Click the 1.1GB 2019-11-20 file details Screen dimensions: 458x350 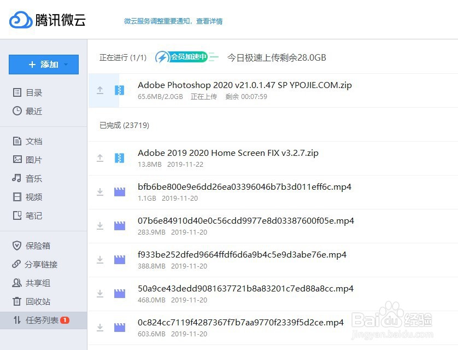coord(168,199)
